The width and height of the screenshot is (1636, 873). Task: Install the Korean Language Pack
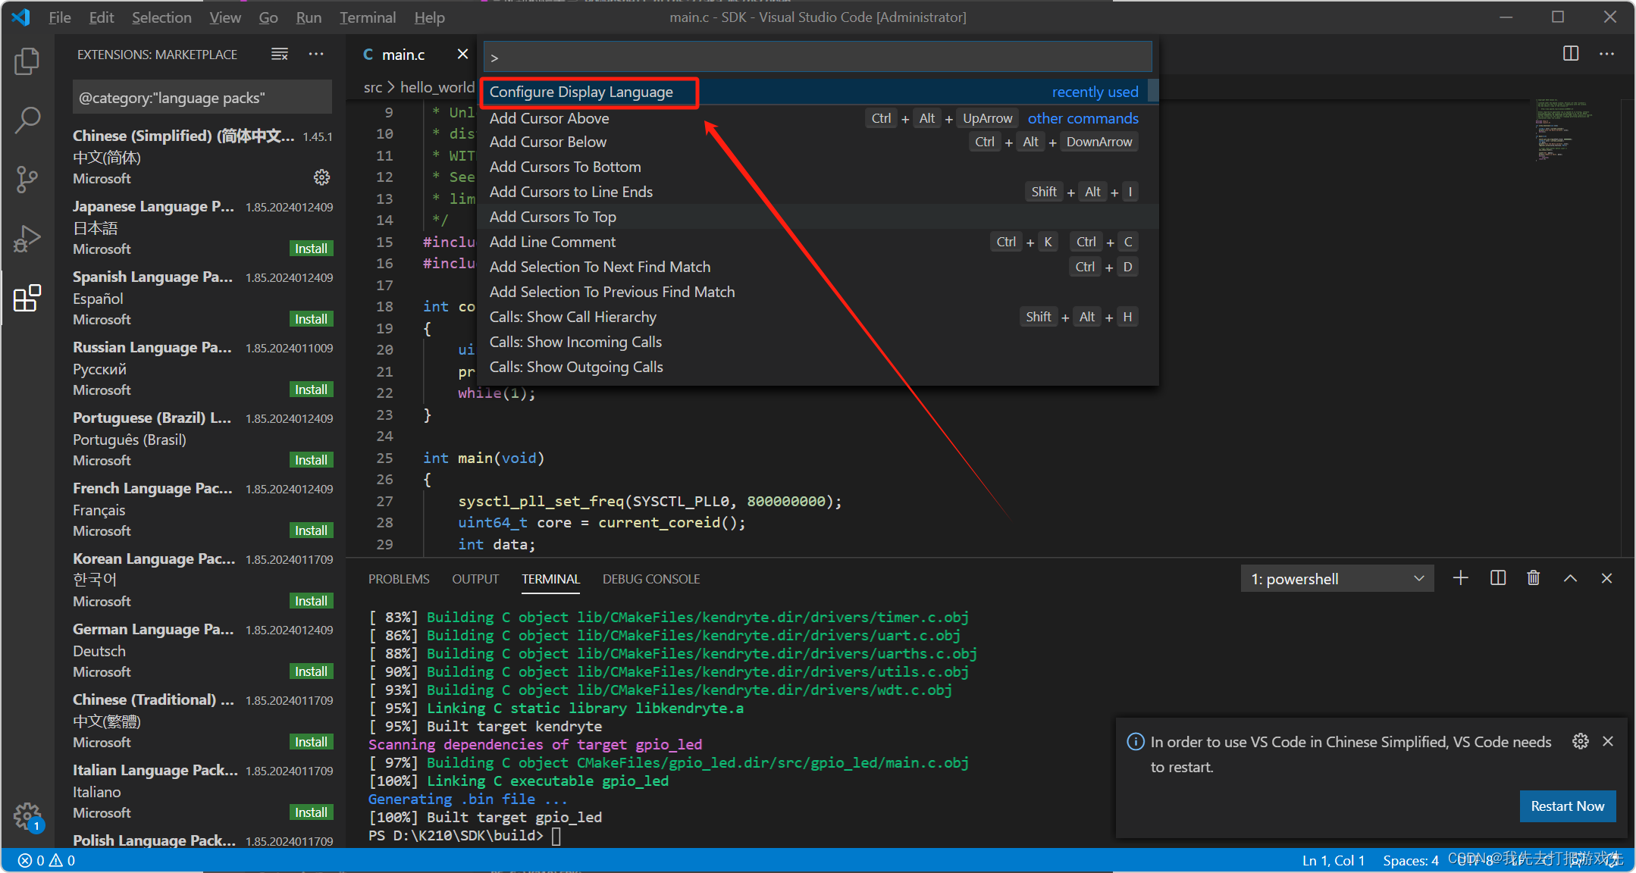(312, 601)
